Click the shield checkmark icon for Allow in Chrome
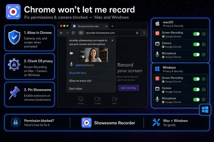 click(14, 37)
